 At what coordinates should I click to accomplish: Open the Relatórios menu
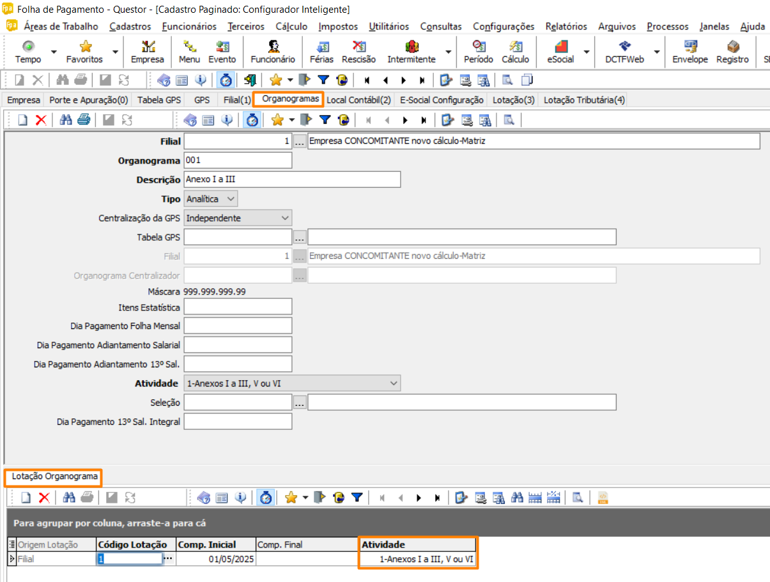(566, 26)
